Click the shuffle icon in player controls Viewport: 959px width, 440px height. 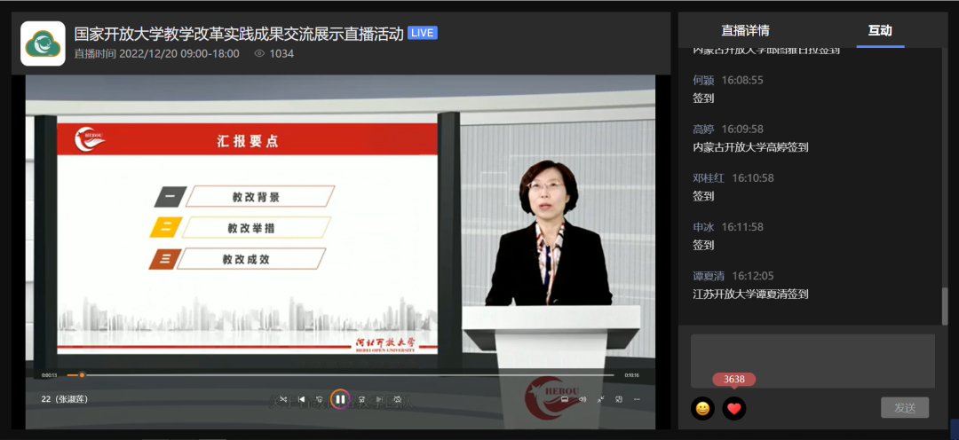point(283,399)
